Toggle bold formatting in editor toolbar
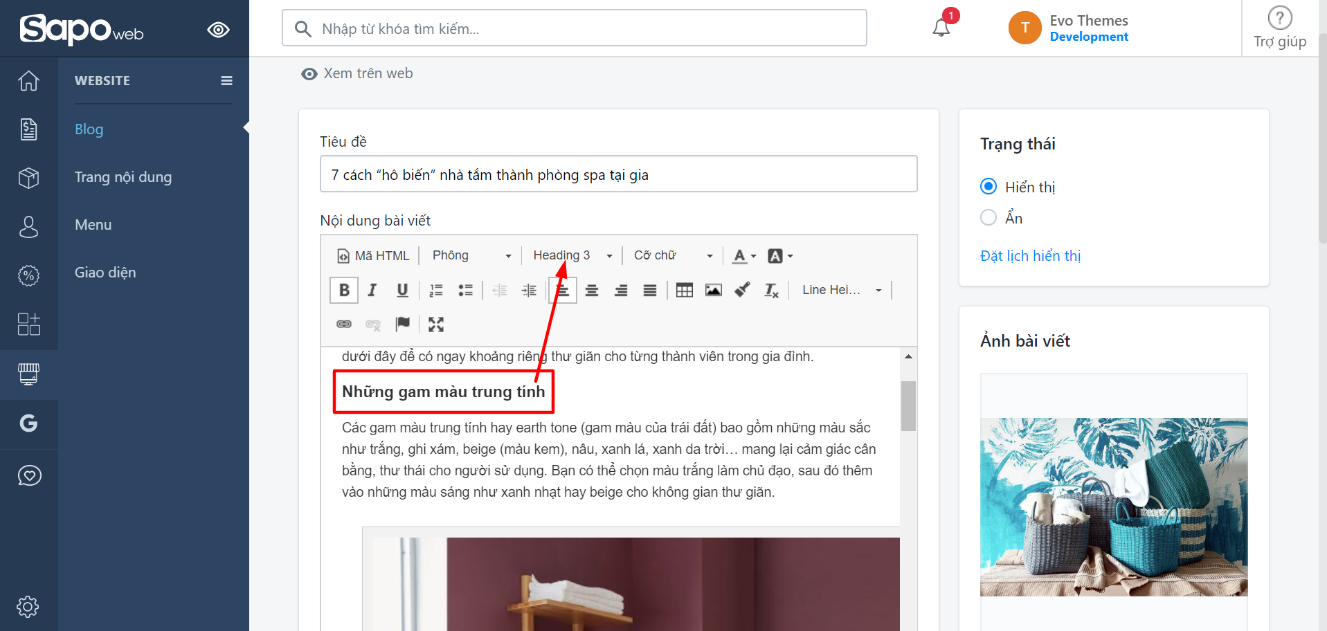This screenshot has height=631, width=1327. 344,290
